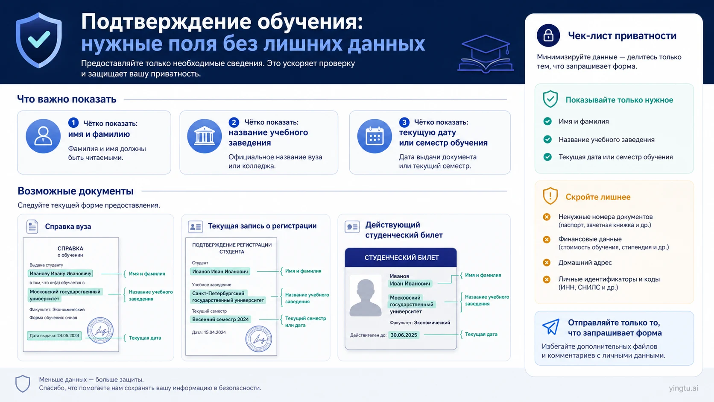Click the Форма обучения: очная line

pyautogui.click(x=53, y=317)
